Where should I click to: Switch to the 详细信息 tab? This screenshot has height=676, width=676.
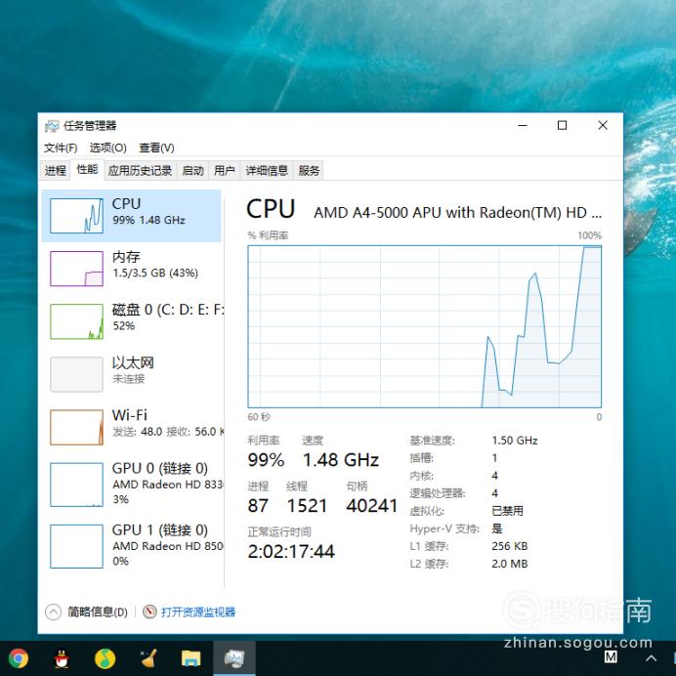coord(267,171)
